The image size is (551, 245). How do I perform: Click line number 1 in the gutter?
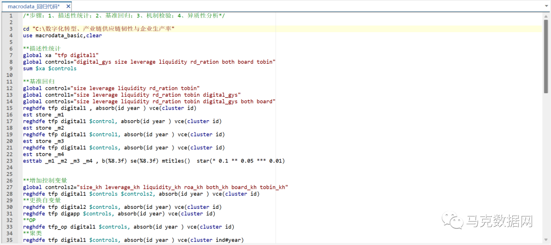11,16
